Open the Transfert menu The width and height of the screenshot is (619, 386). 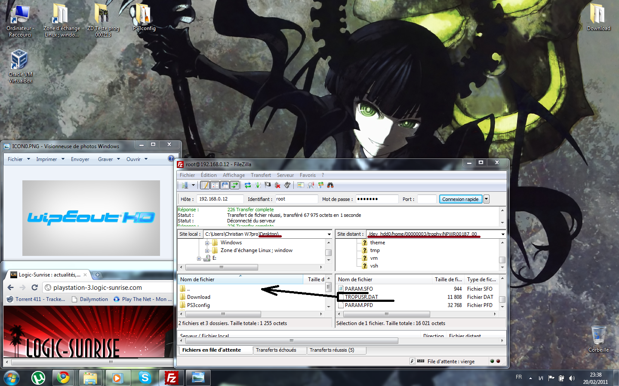[x=261, y=175]
